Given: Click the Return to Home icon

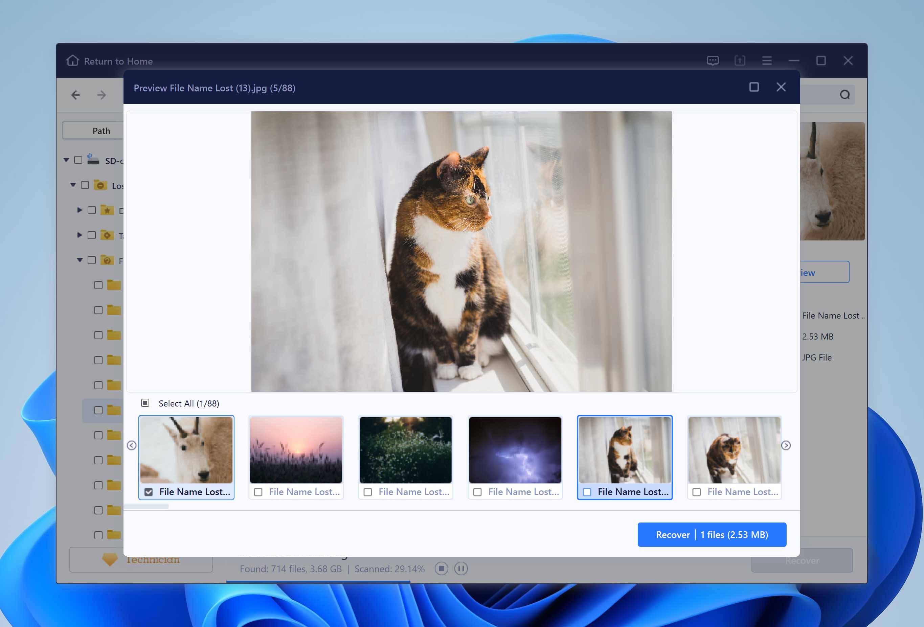Looking at the screenshot, I should point(73,61).
